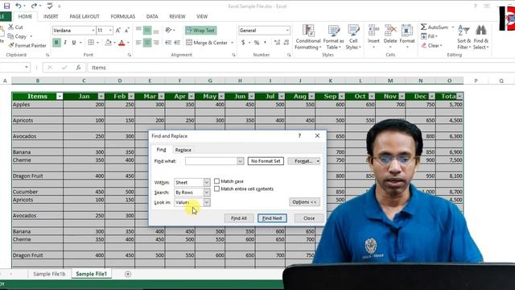The height and width of the screenshot is (290, 515).
Task: Switch to the Replace tab
Action: (183, 150)
